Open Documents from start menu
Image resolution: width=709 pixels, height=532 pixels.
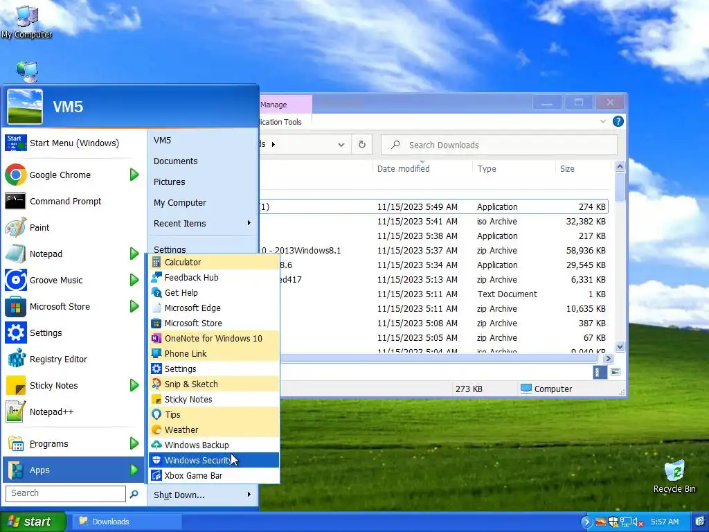(175, 161)
